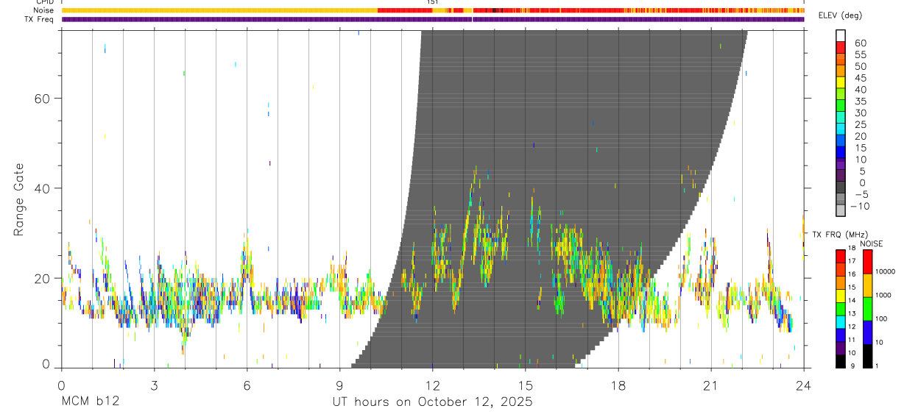Click the "30" value in ELEV legend

[859, 113]
